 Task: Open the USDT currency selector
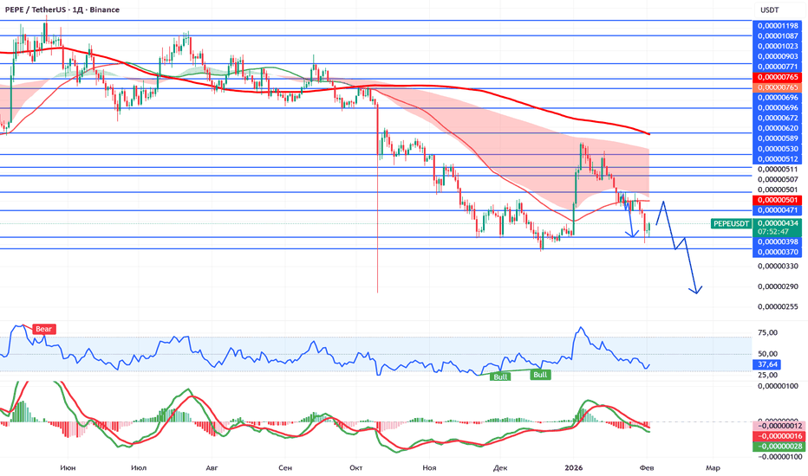point(770,10)
